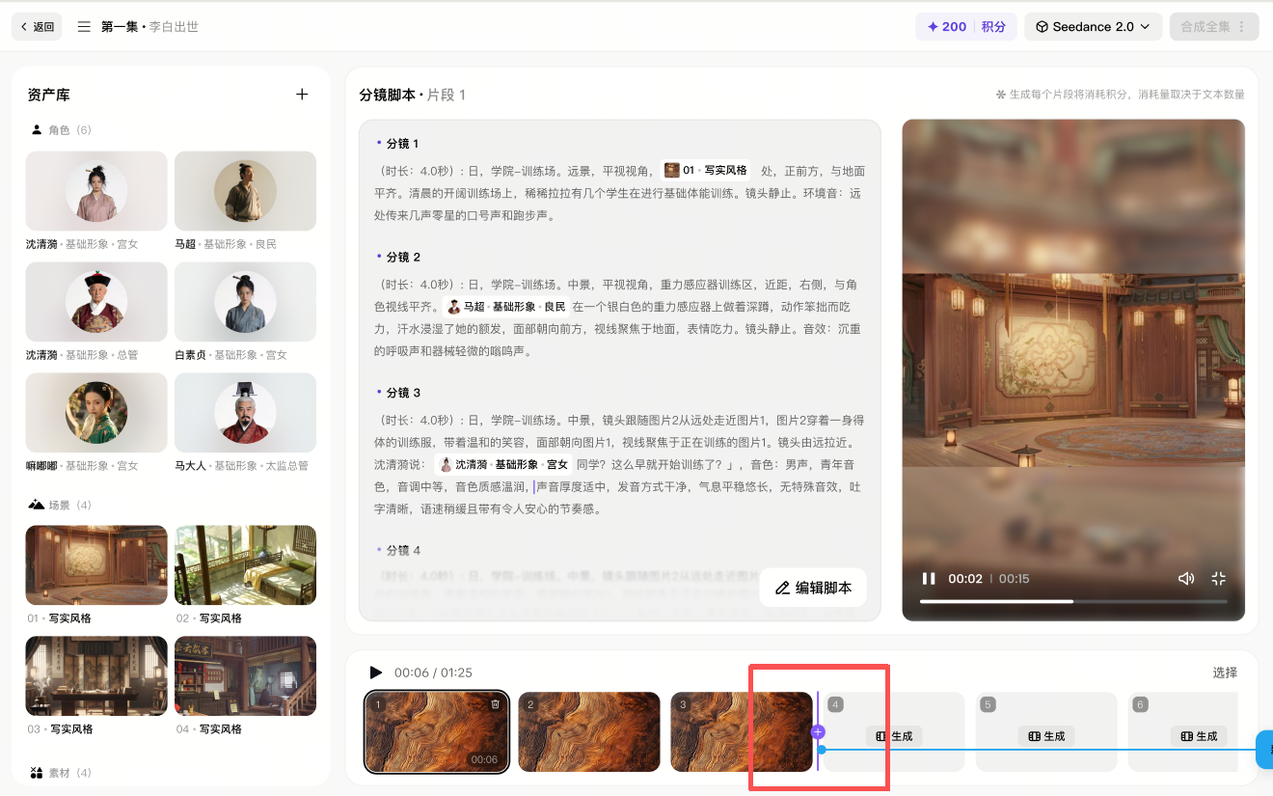The width and height of the screenshot is (1273, 796).
Task: Open the 合成全集 more options menu
Action: tap(1242, 27)
